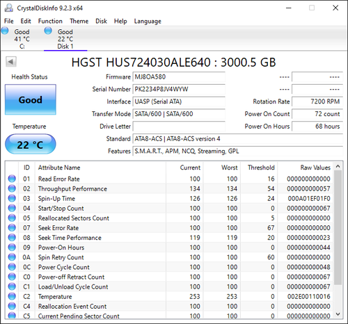Click the previous disk arrow icon
348x324 pixels.
click(x=11, y=62)
